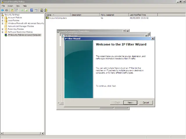The image size is (186, 139).
Task: Select the AccountsComputers policy icon in list
Action: pos(47,18)
